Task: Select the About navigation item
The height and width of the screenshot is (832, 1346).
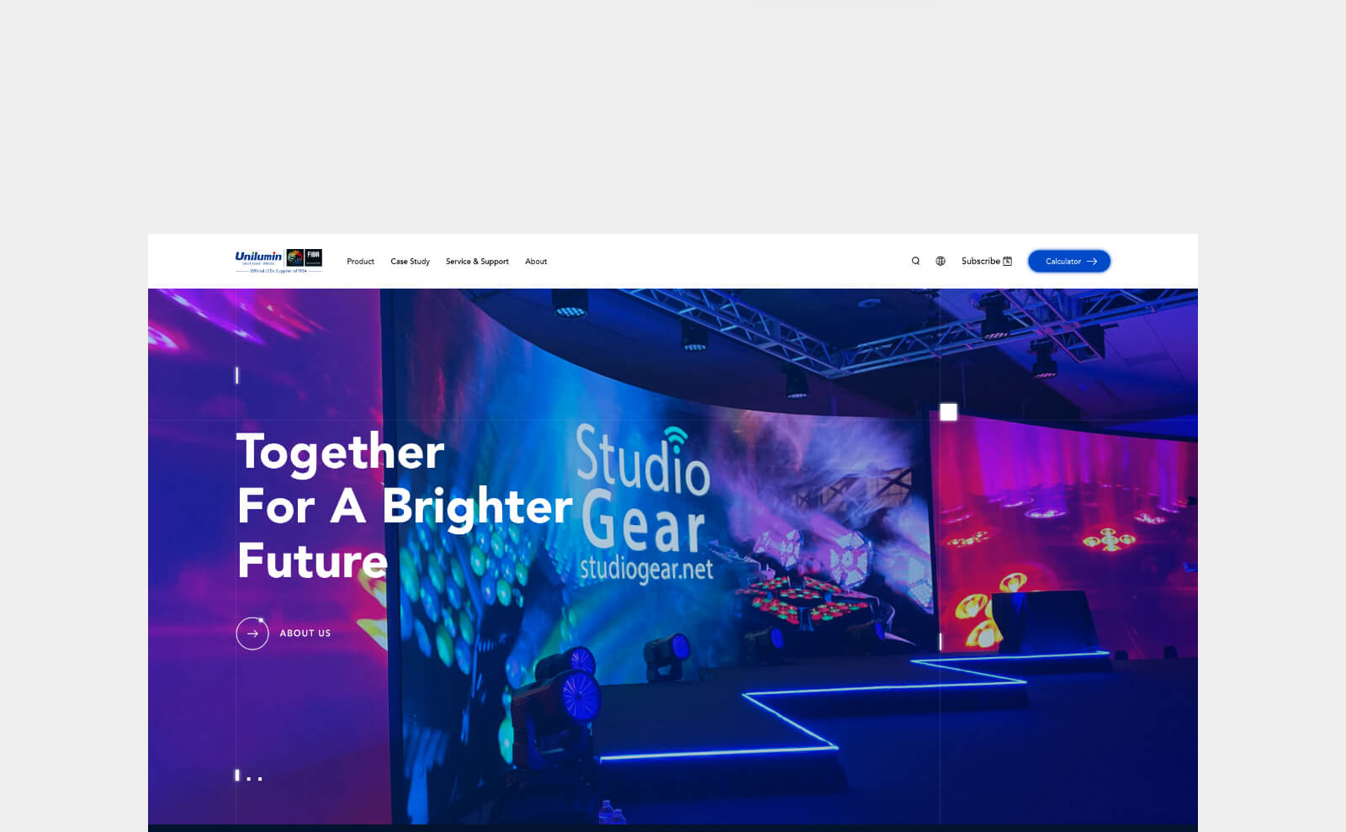Action: (x=536, y=262)
